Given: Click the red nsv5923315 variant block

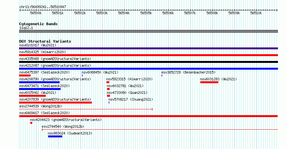Looking at the screenshot, I should click(x=108, y=82).
